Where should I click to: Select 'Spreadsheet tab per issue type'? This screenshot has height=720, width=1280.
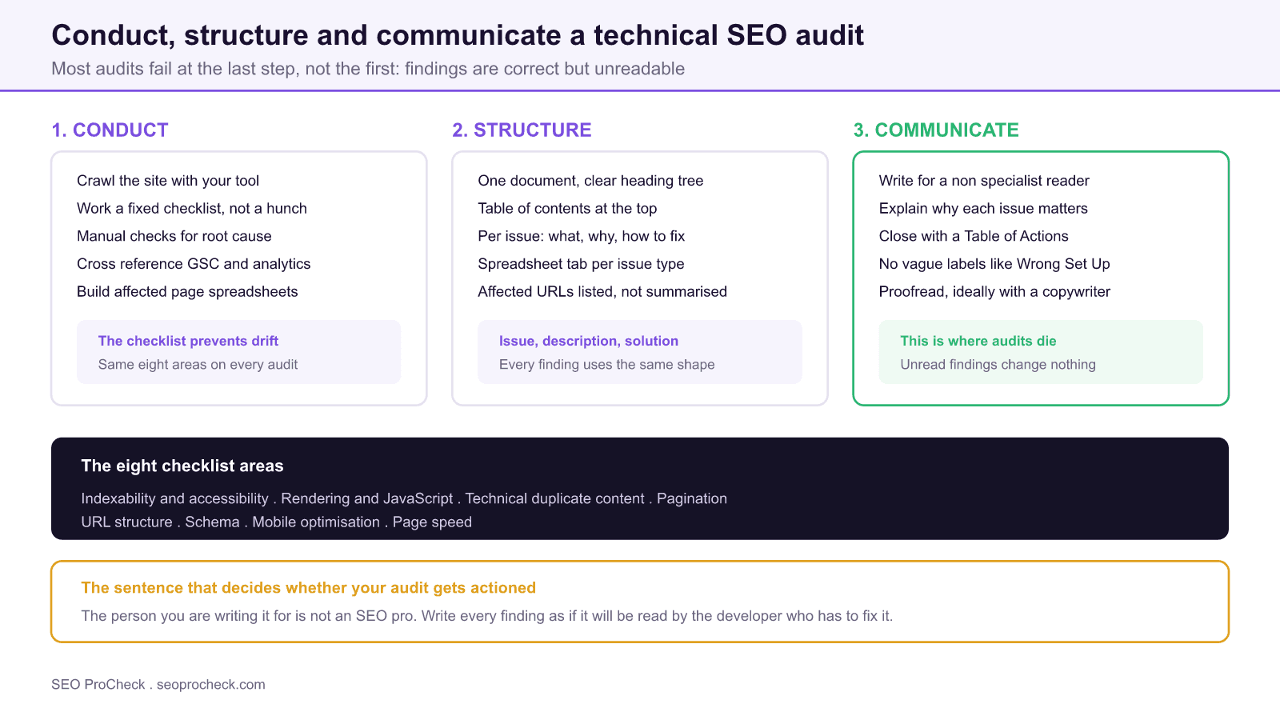[x=581, y=264]
